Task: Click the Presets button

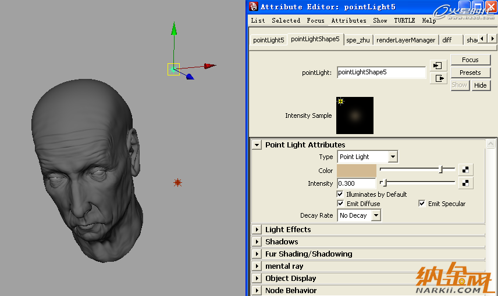Action: [471, 73]
